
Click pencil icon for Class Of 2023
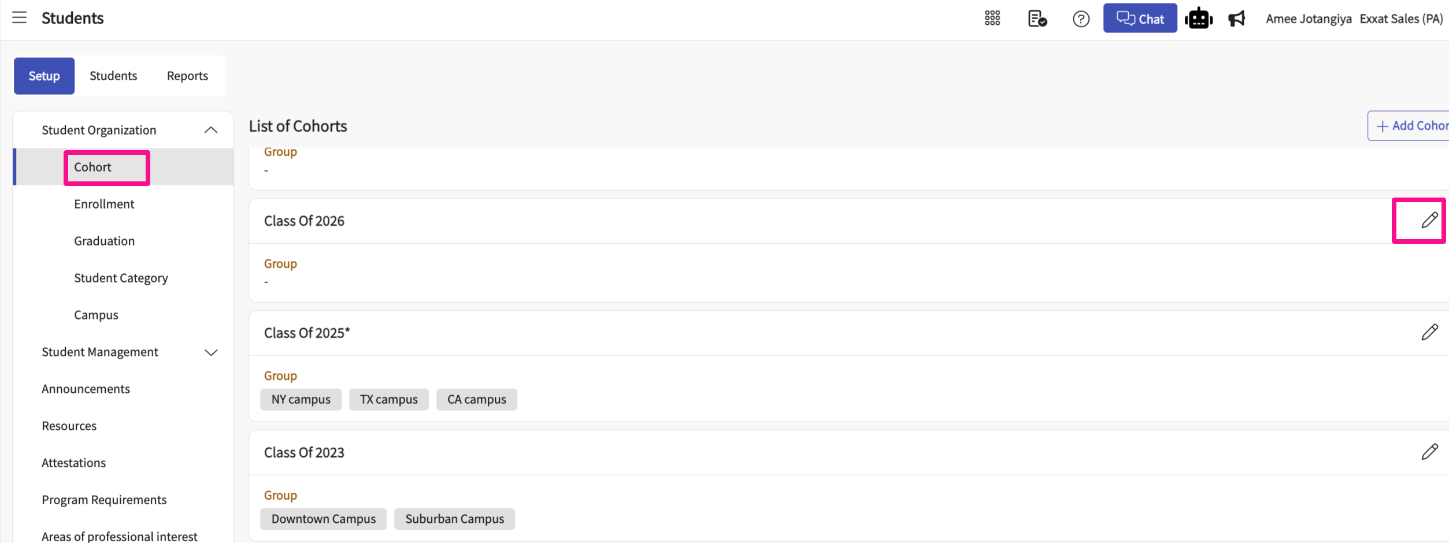(x=1429, y=452)
